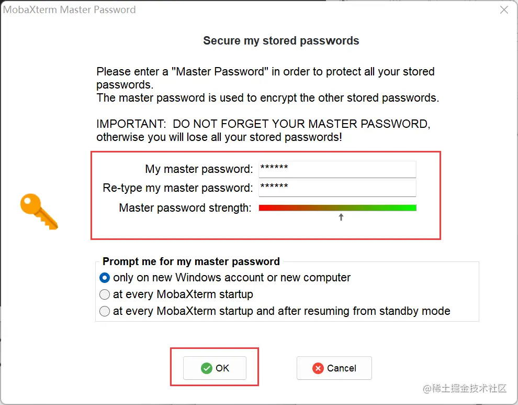Click the 'Re-type my master password:' label
This screenshot has width=518, height=405.
click(178, 188)
